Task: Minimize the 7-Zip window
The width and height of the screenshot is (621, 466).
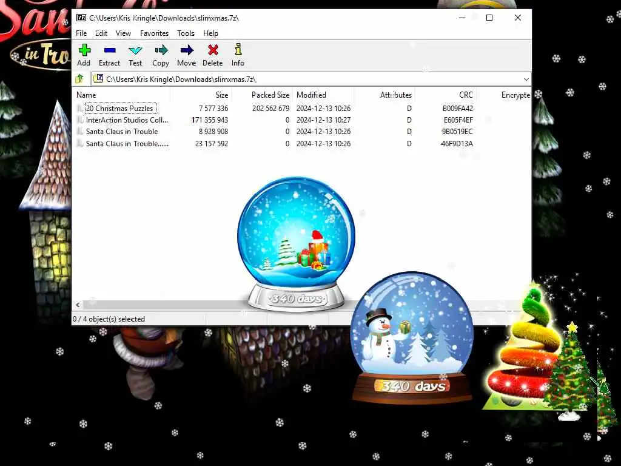Action: click(462, 18)
